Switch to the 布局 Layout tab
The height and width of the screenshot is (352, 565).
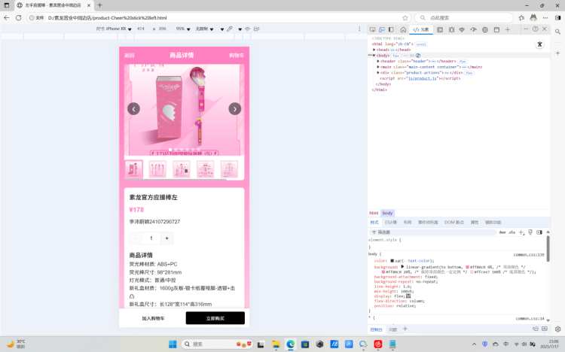coord(407,223)
